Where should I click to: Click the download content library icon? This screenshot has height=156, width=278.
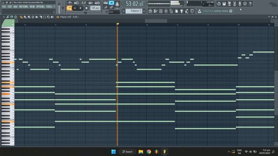point(199,11)
